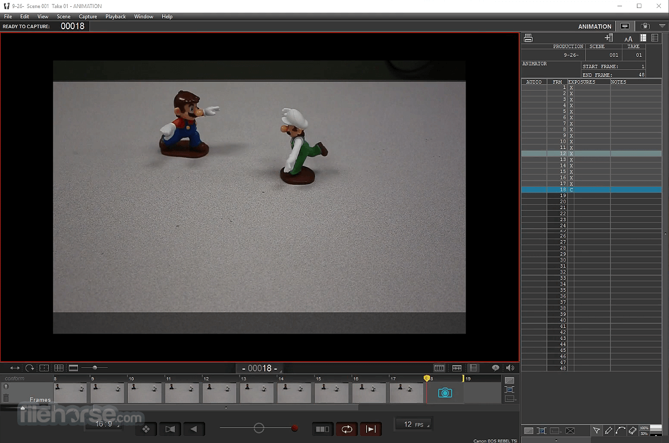Rotate the view with circular arrow icon
The height and width of the screenshot is (443, 669).
click(29, 367)
